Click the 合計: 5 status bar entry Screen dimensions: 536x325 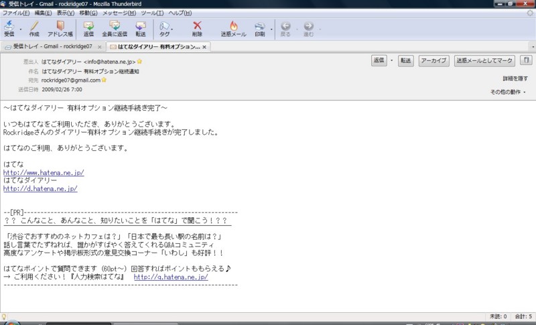pyautogui.click(x=523, y=316)
